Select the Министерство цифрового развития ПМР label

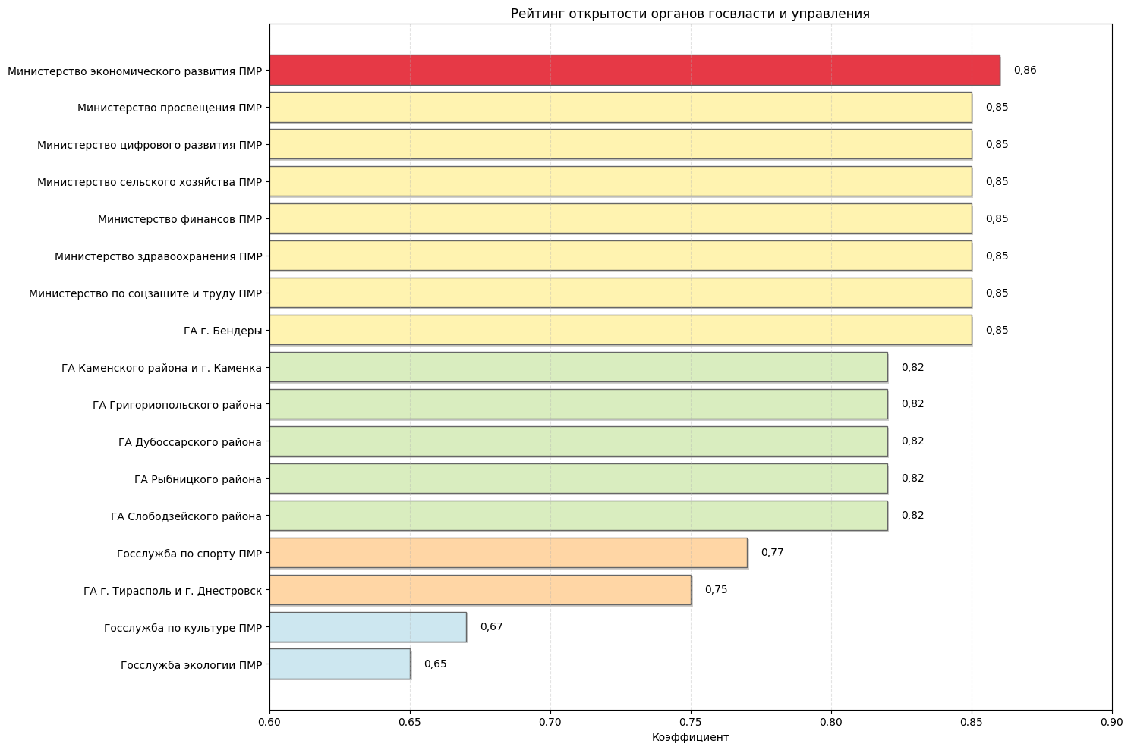tap(150, 145)
